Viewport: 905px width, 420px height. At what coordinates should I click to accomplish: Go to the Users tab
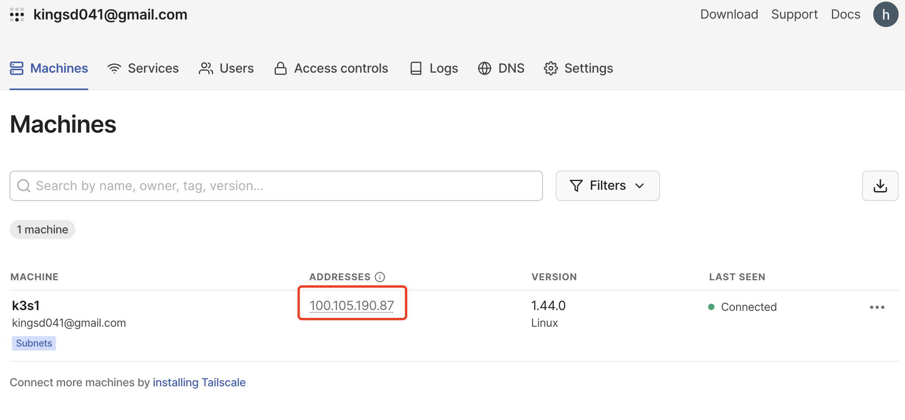click(226, 68)
